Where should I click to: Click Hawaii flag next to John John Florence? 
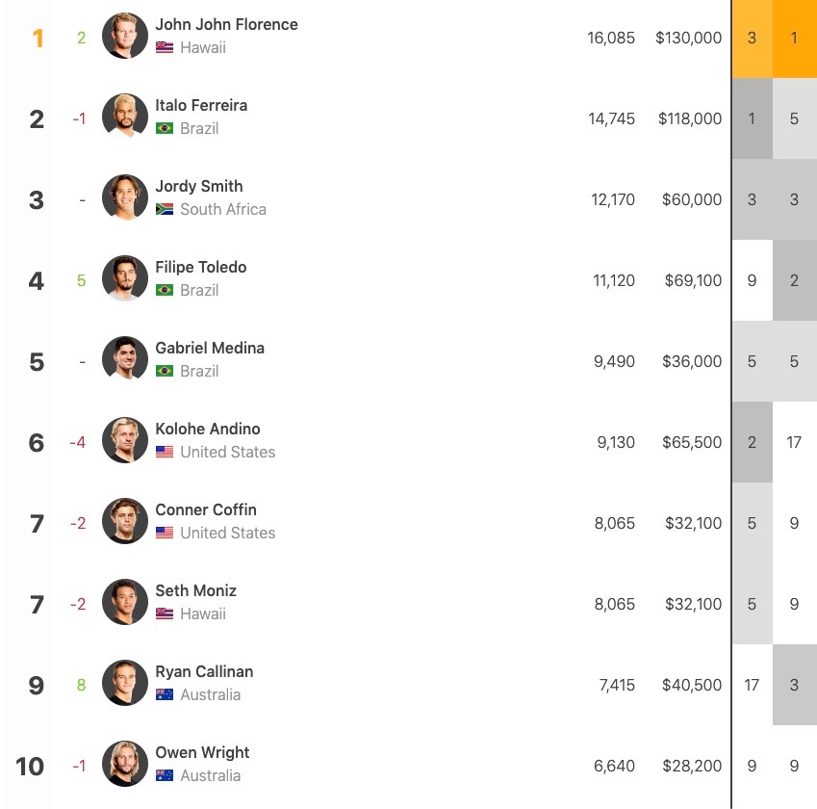point(165,47)
